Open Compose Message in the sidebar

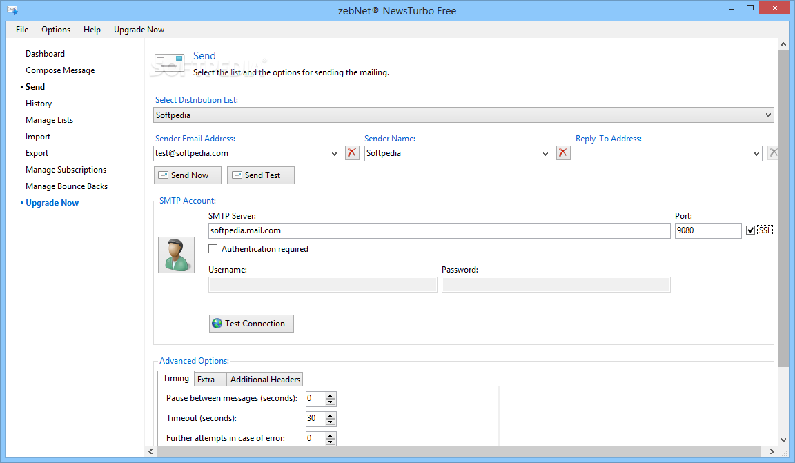click(60, 70)
